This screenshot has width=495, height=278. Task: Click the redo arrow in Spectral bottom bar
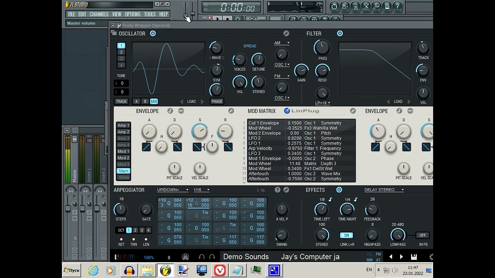pos(212,257)
